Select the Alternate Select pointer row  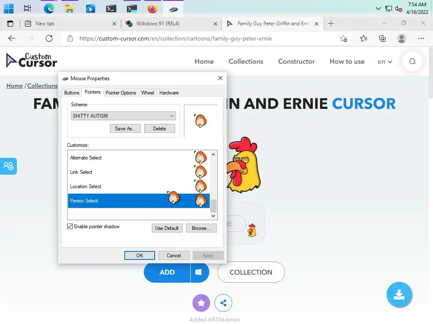(x=139, y=158)
